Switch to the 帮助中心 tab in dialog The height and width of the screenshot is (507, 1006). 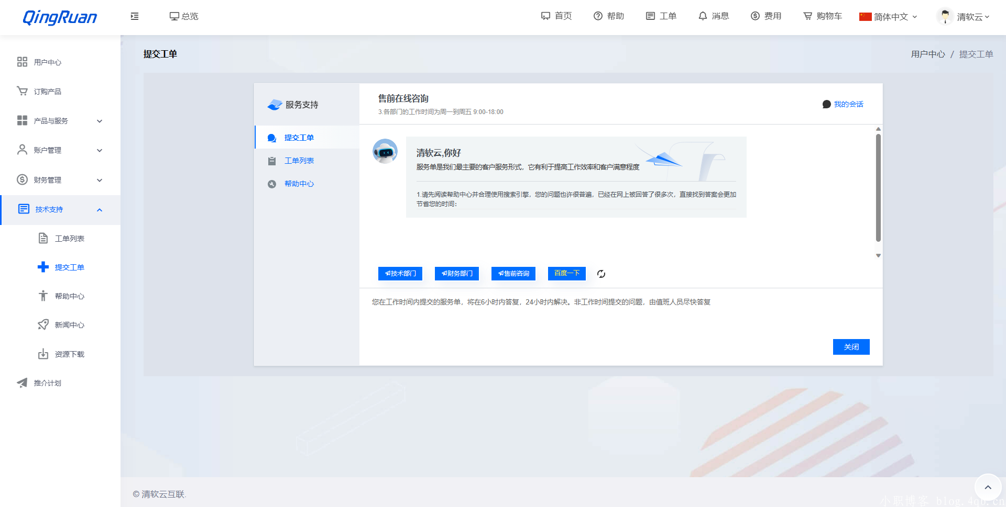299,184
